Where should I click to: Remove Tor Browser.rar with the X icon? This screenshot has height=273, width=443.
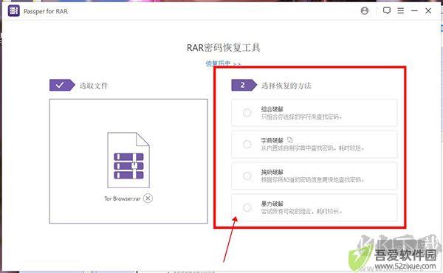148,198
